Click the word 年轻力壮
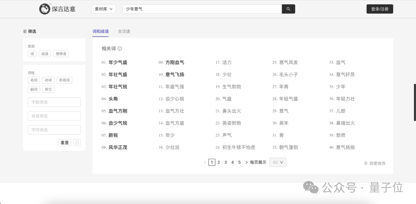This screenshot has height=204, width=416. click(346, 99)
